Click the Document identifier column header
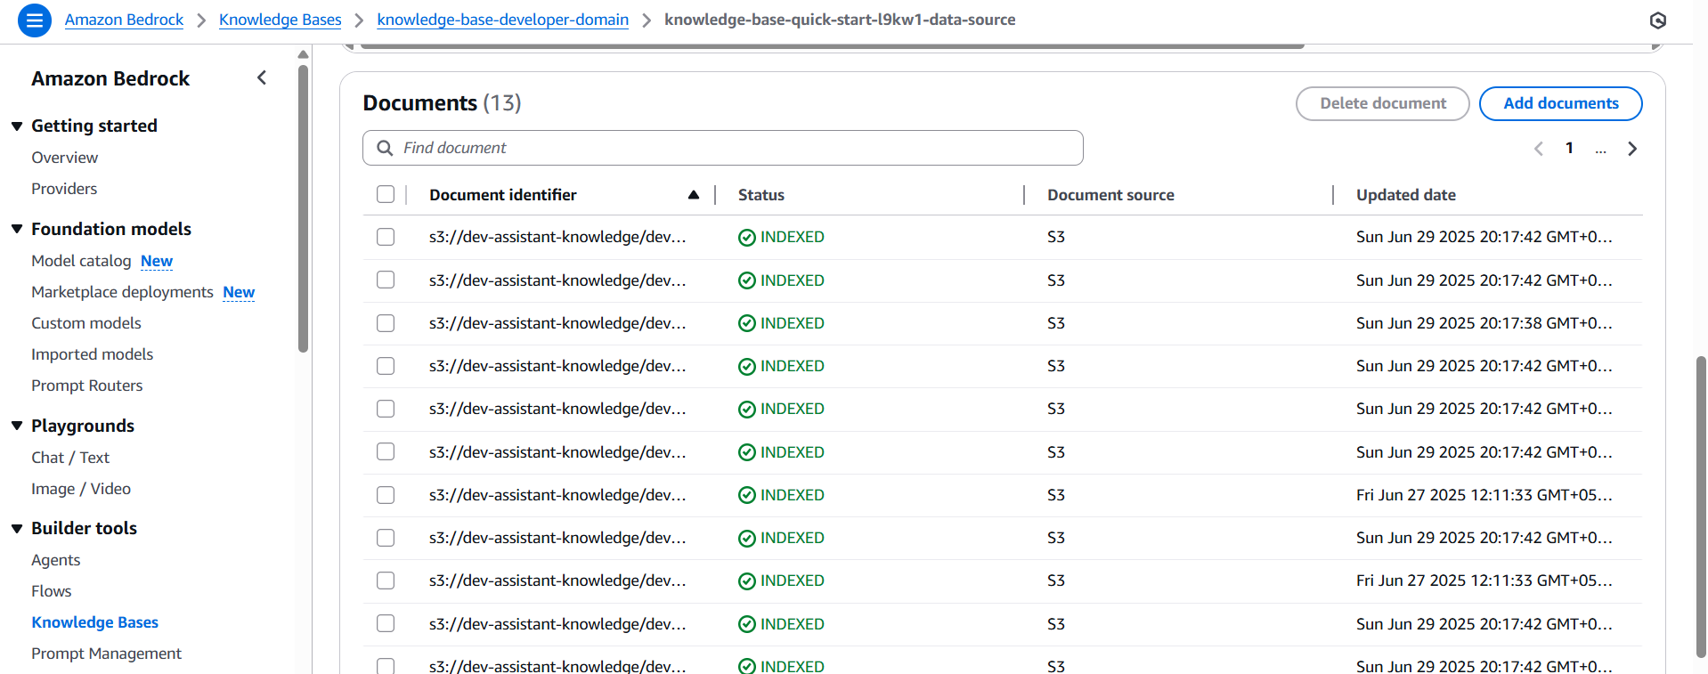The height and width of the screenshot is (674, 1708). [x=503, y=195]
